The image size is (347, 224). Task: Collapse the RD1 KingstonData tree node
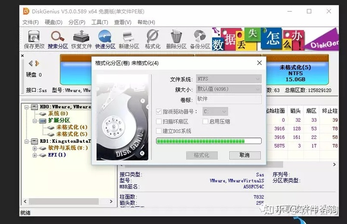pos(27,141)
